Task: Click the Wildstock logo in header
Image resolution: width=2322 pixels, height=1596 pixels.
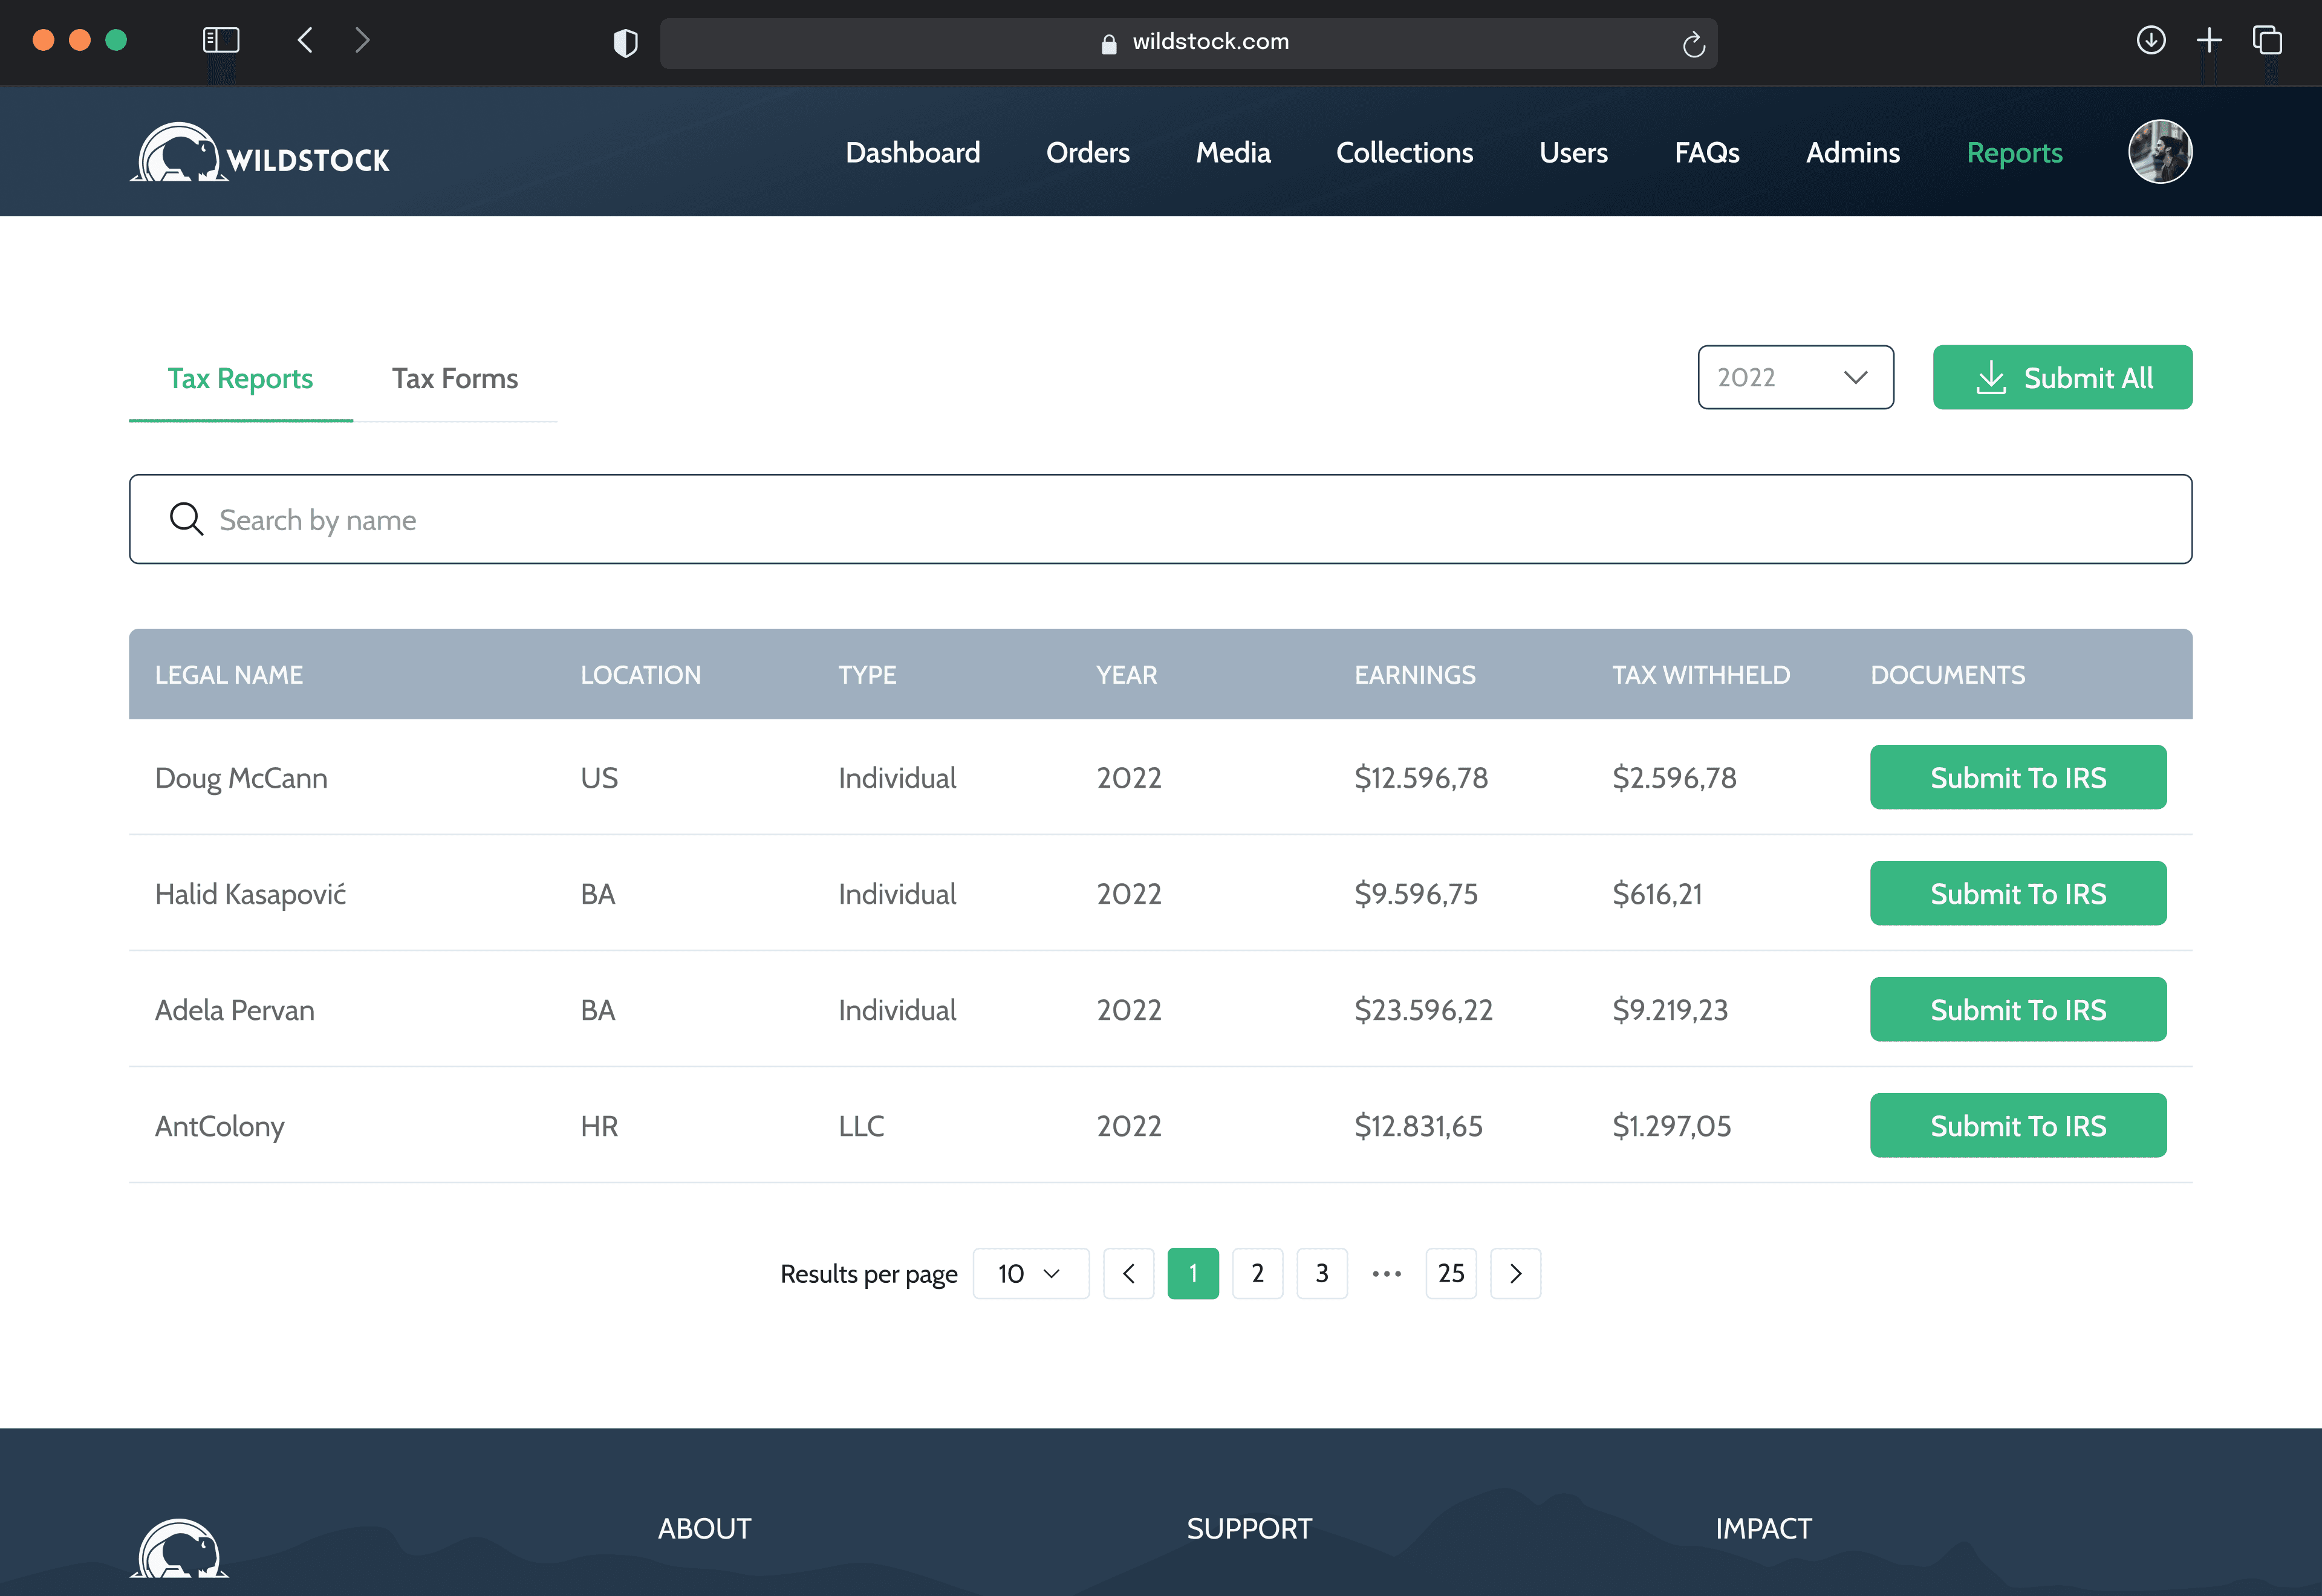Action: click(260, 153)
